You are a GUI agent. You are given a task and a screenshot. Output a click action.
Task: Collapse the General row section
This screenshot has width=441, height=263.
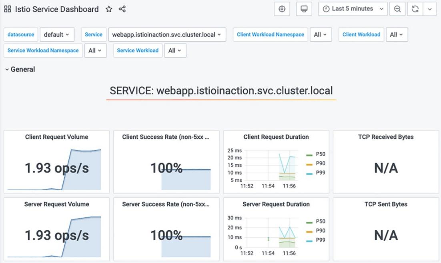pyautogui.click(x=20, y=69)
